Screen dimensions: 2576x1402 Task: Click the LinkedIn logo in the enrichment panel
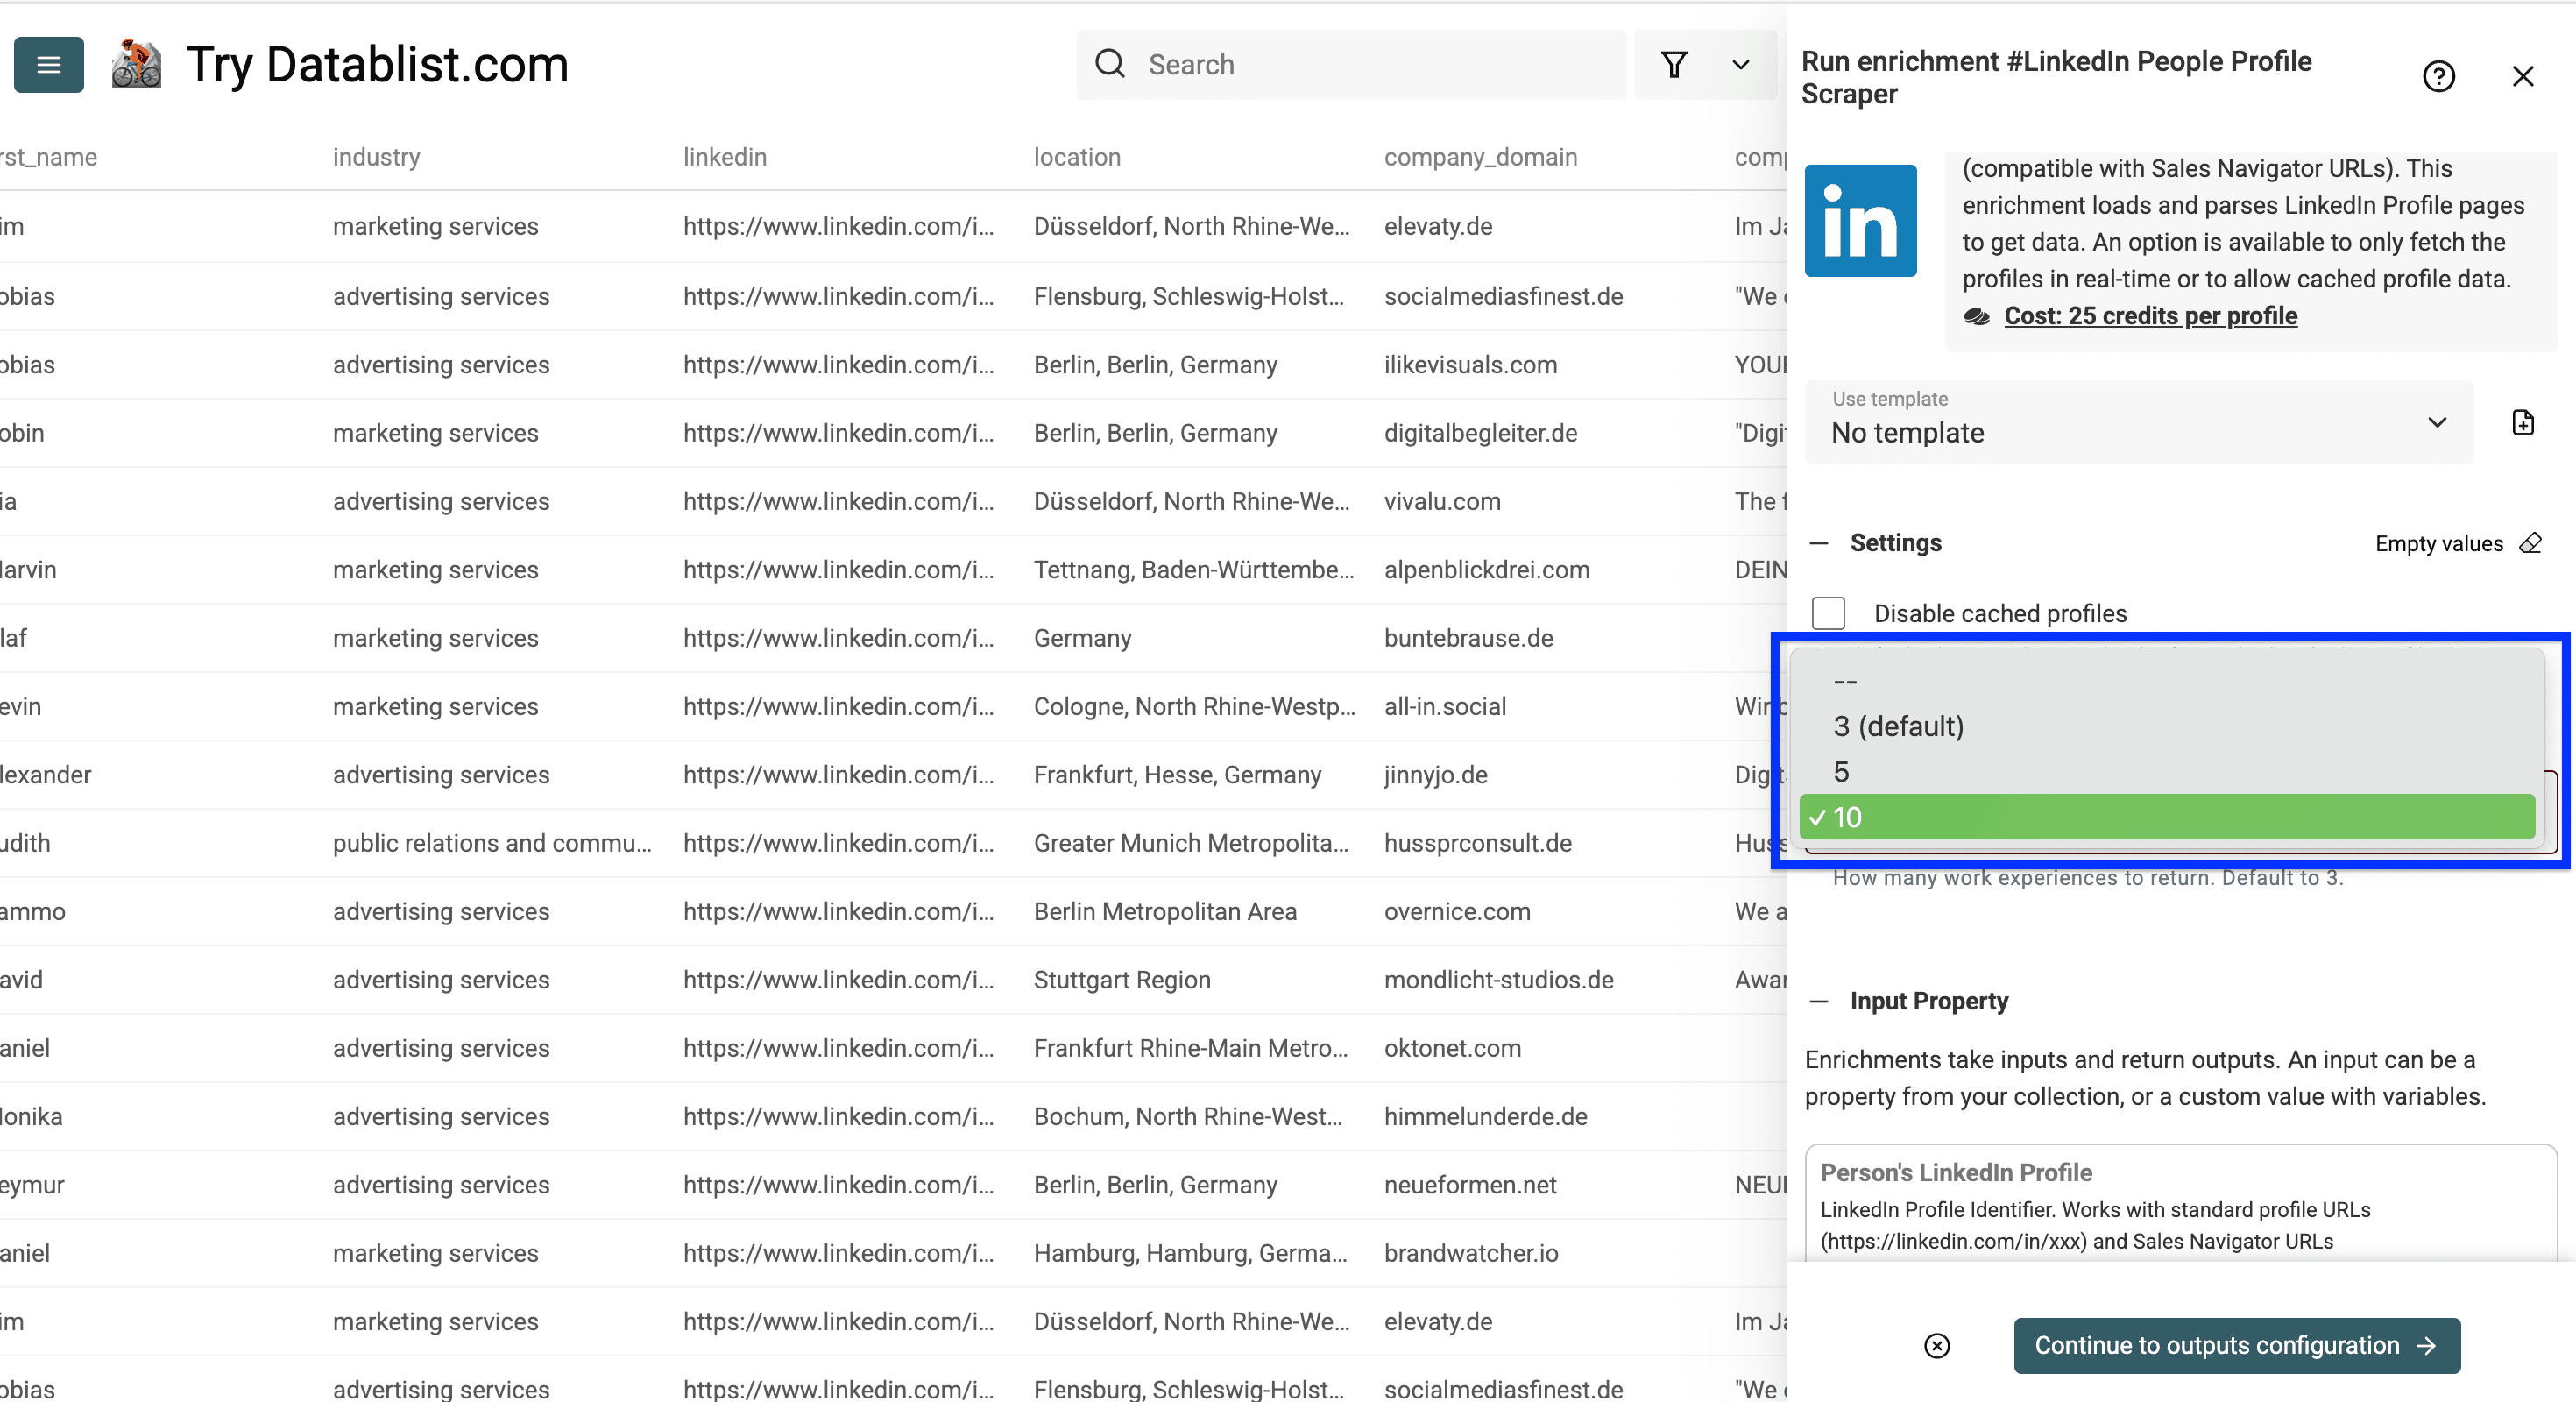1861,220
